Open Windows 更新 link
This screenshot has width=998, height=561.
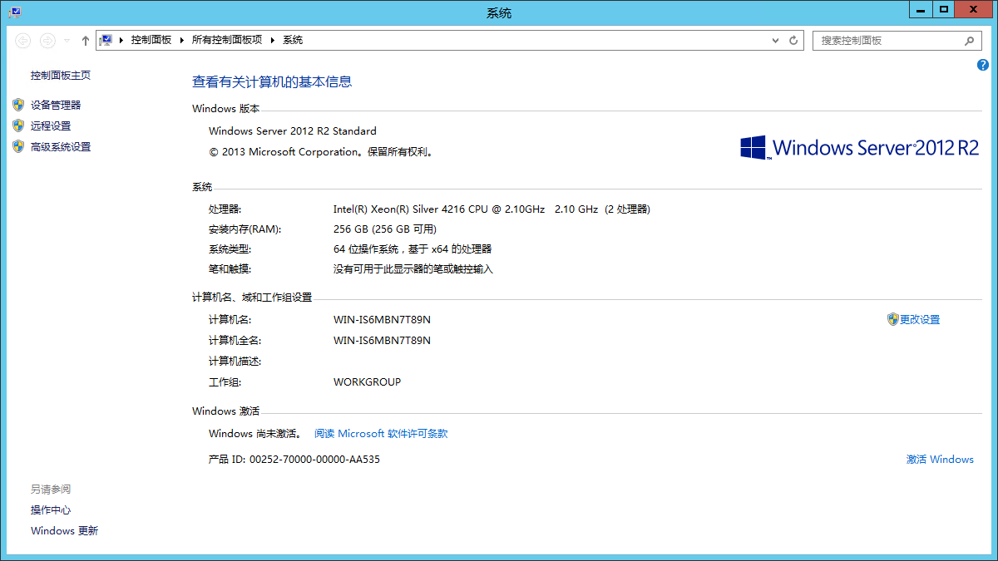[64, 531]
